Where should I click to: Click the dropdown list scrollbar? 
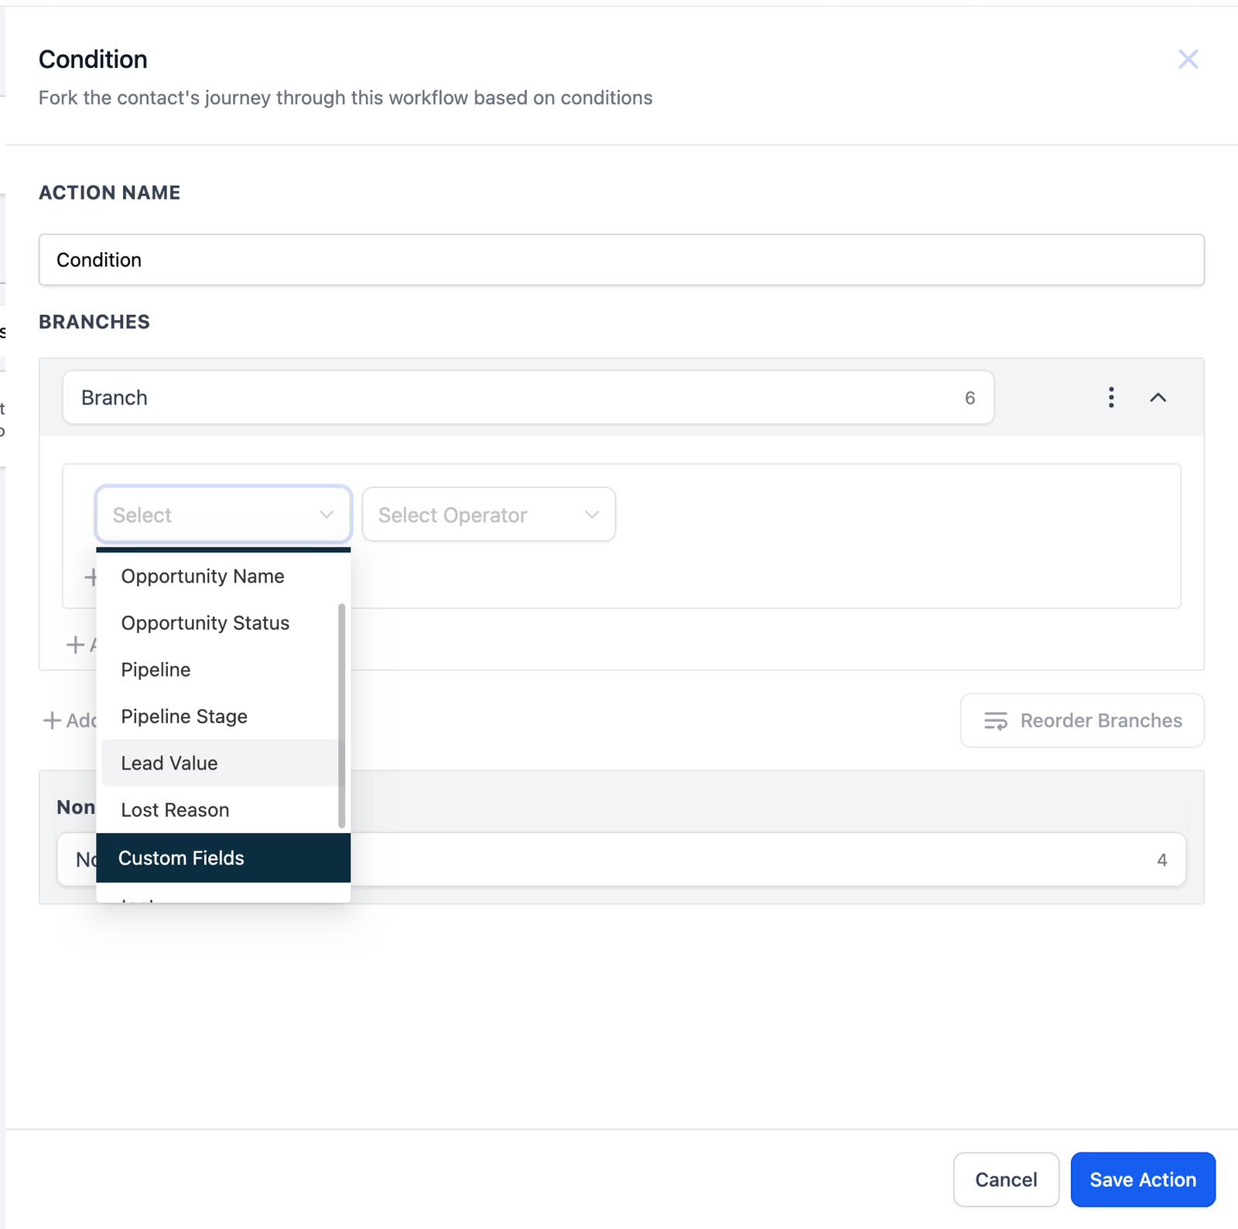[x=341, y=715]
